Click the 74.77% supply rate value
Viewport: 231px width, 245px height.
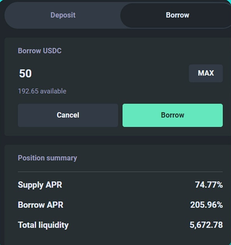click(x=209, y=185)
